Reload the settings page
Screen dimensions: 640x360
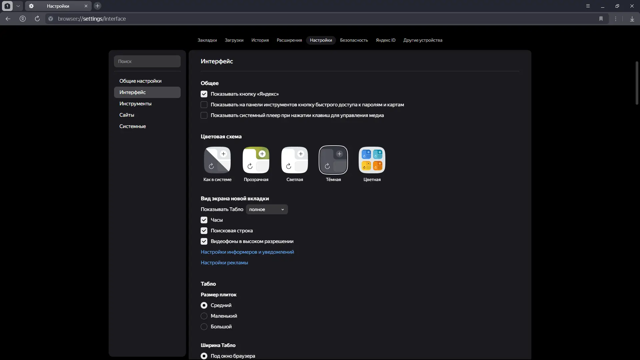(x=37, y=19)
